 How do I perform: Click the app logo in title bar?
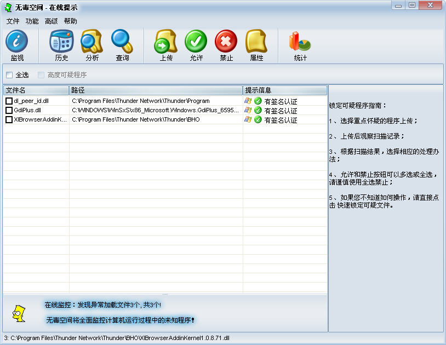click(9, 7)
